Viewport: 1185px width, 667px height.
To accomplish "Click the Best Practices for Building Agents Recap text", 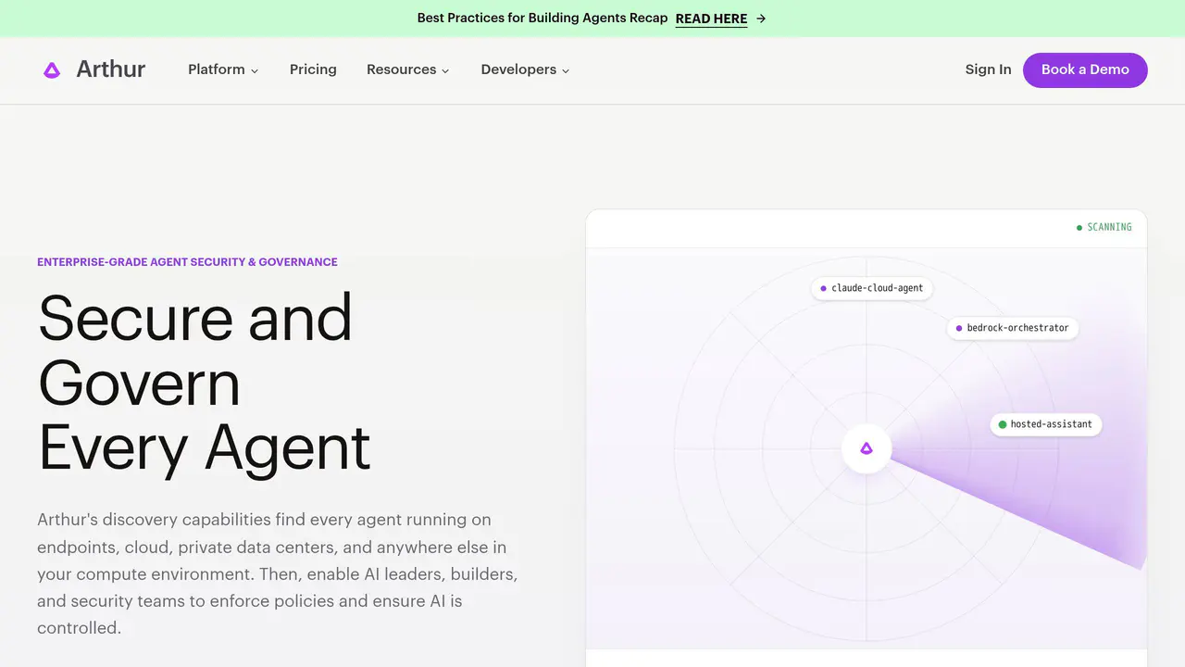I will [543, 19].
